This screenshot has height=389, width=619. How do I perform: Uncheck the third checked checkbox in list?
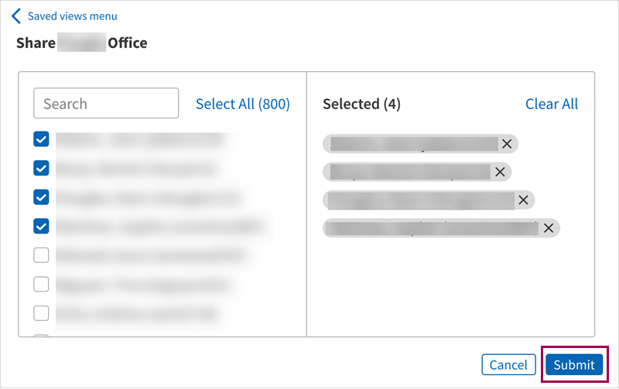pos(42,197)
